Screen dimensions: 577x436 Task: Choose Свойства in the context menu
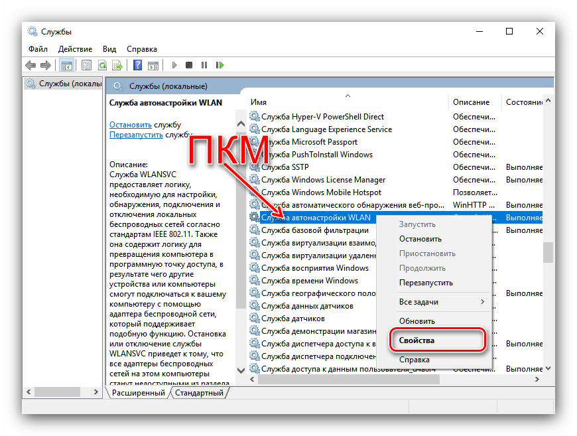417,340
